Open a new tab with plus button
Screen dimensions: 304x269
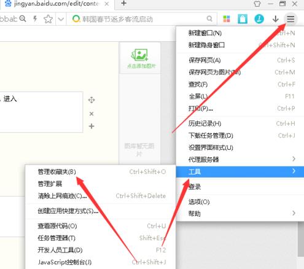pos(123,3)
